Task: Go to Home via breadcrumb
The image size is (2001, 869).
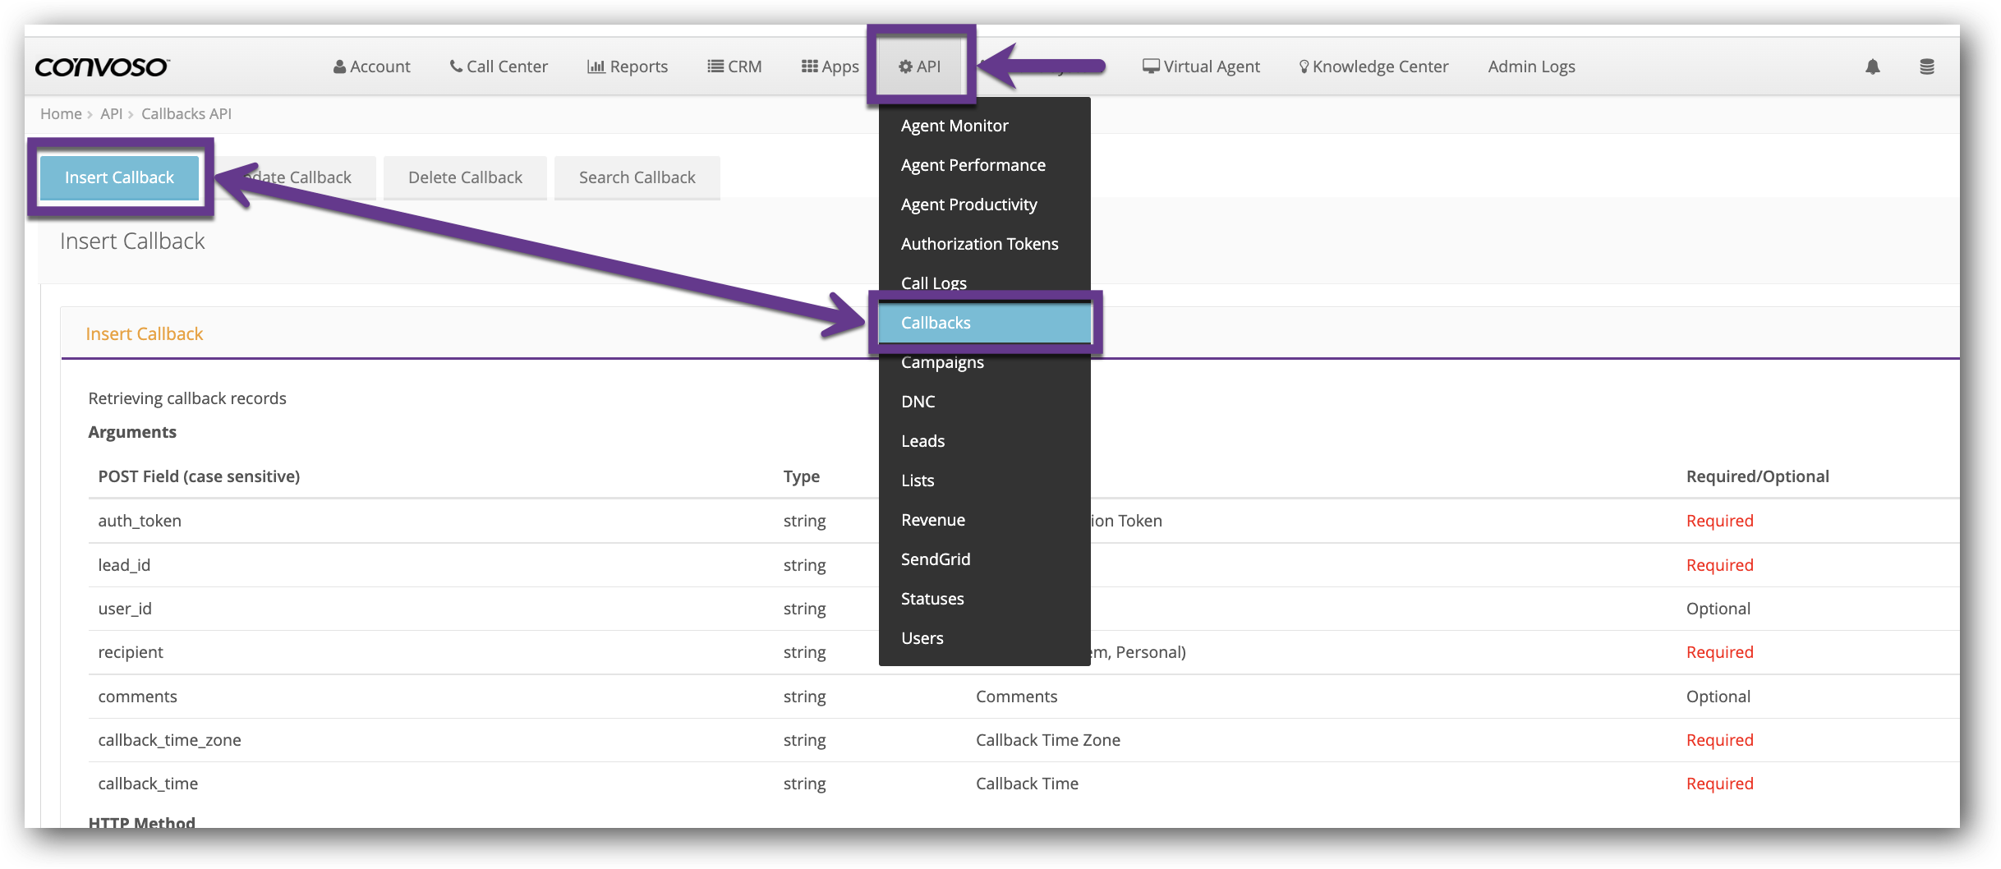Action: pyautogui.click(x=61, y=113)
